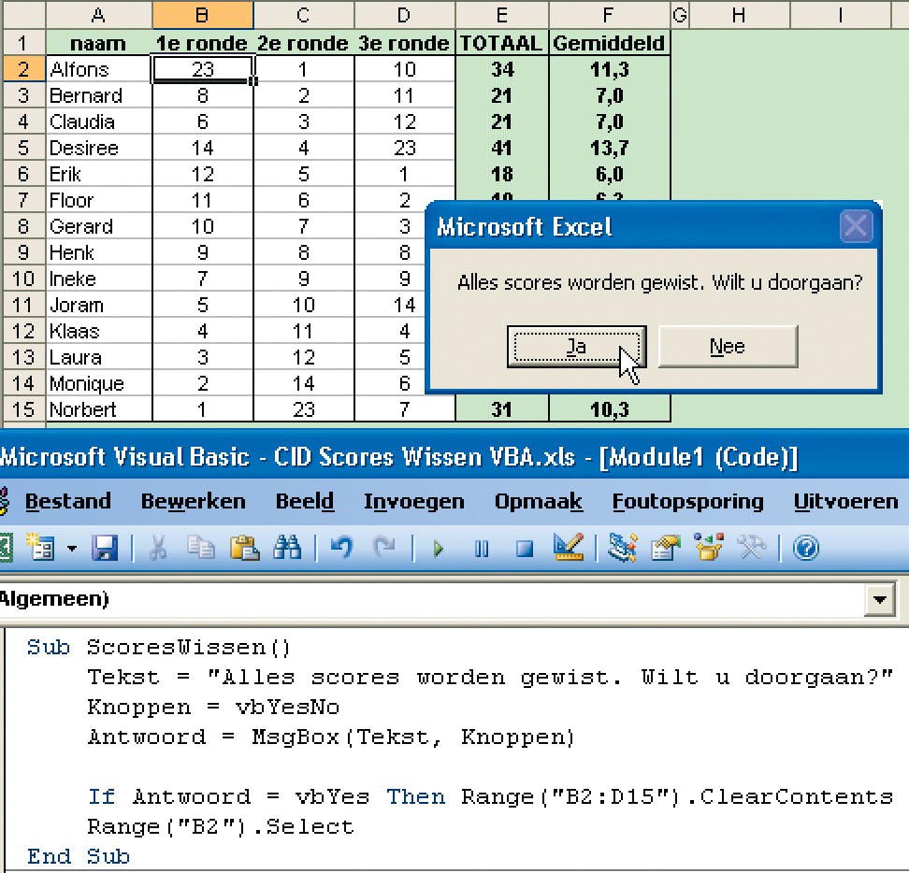
Task: Select column C header
Action: tap(303, 14)
